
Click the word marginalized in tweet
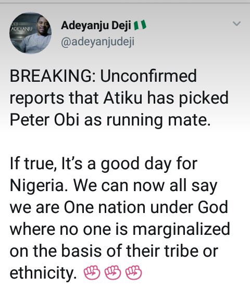181,230
